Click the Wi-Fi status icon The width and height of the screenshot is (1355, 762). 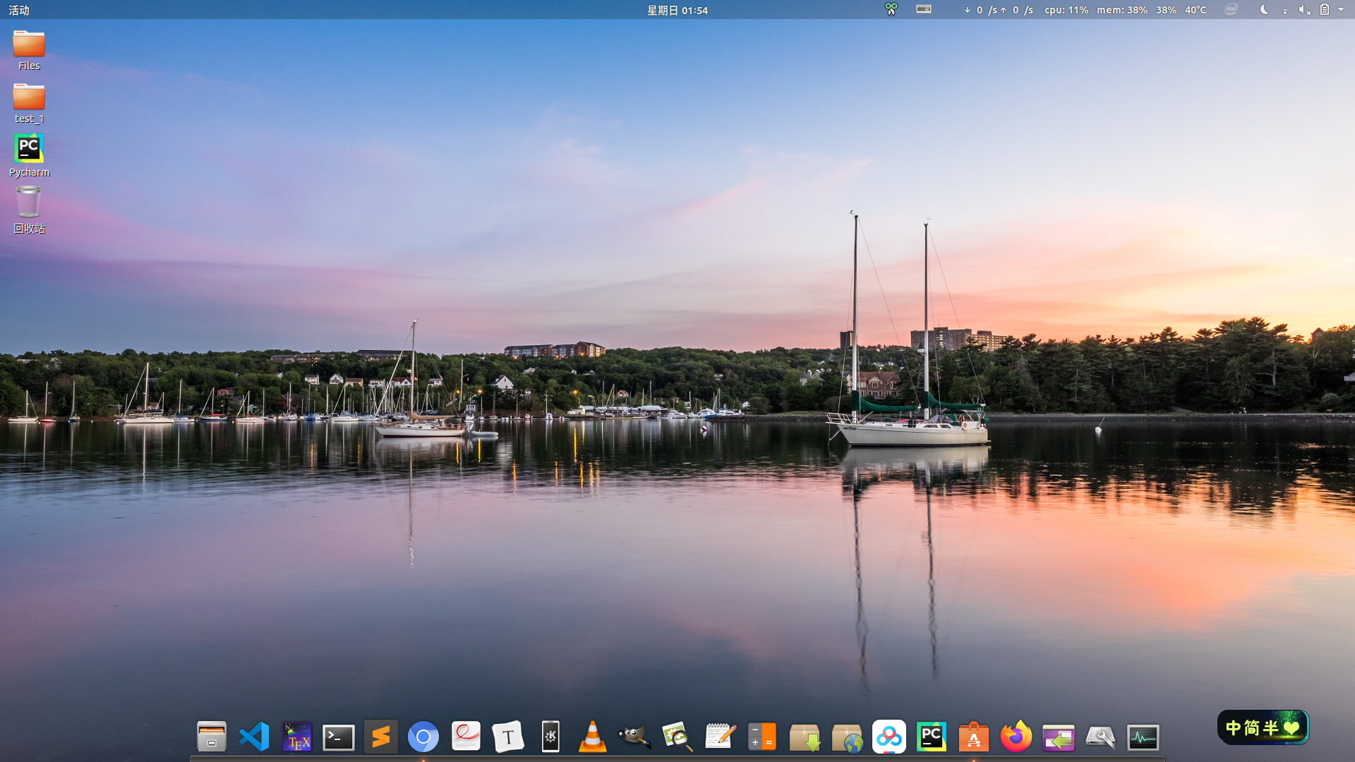click(x=1284, y=10)
